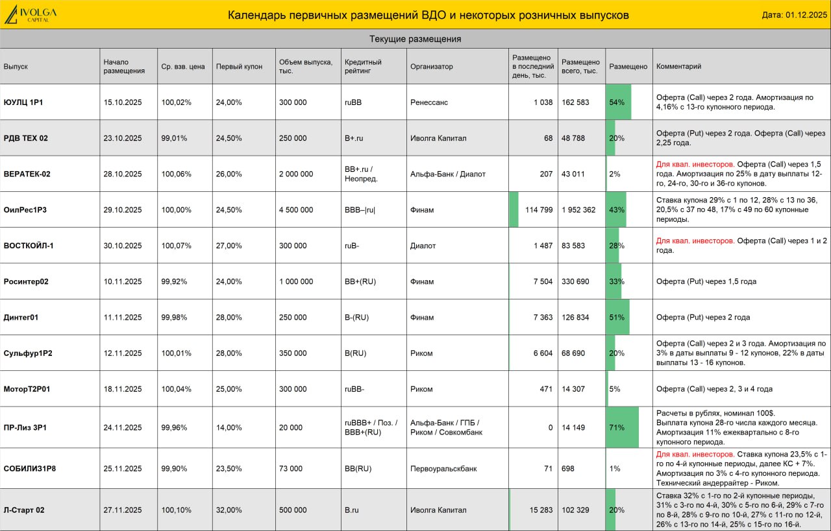Select the issue name "ВОСТКОЙЛ-1"

click(x=29, y=246)
